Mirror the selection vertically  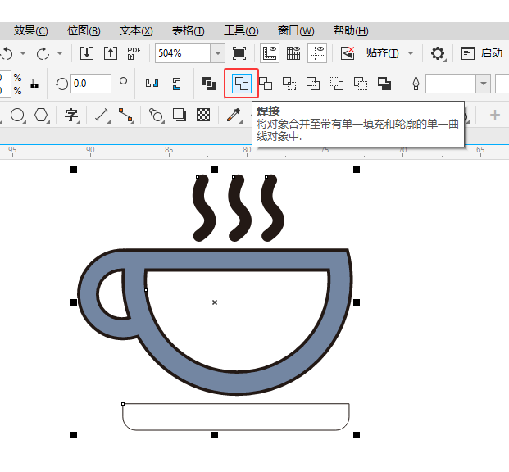176,84
